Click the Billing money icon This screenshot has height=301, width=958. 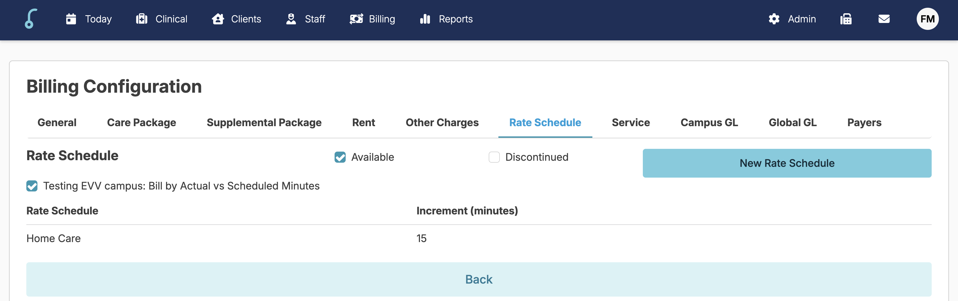(x=356, y=19)
